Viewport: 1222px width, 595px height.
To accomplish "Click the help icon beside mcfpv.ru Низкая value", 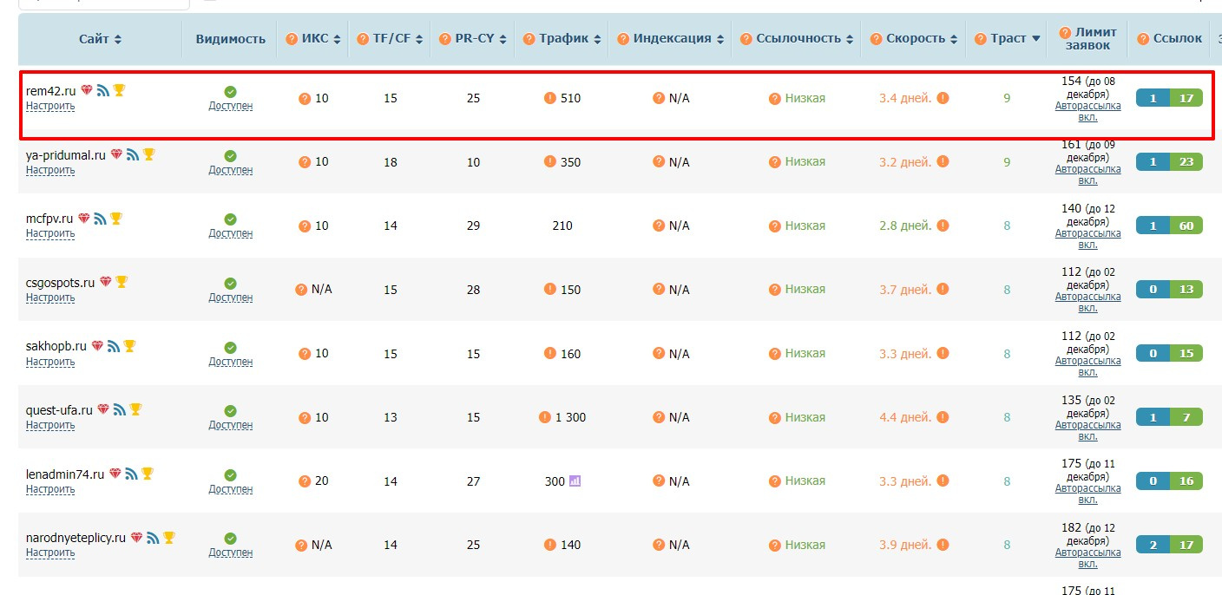I will coord(775,226).
